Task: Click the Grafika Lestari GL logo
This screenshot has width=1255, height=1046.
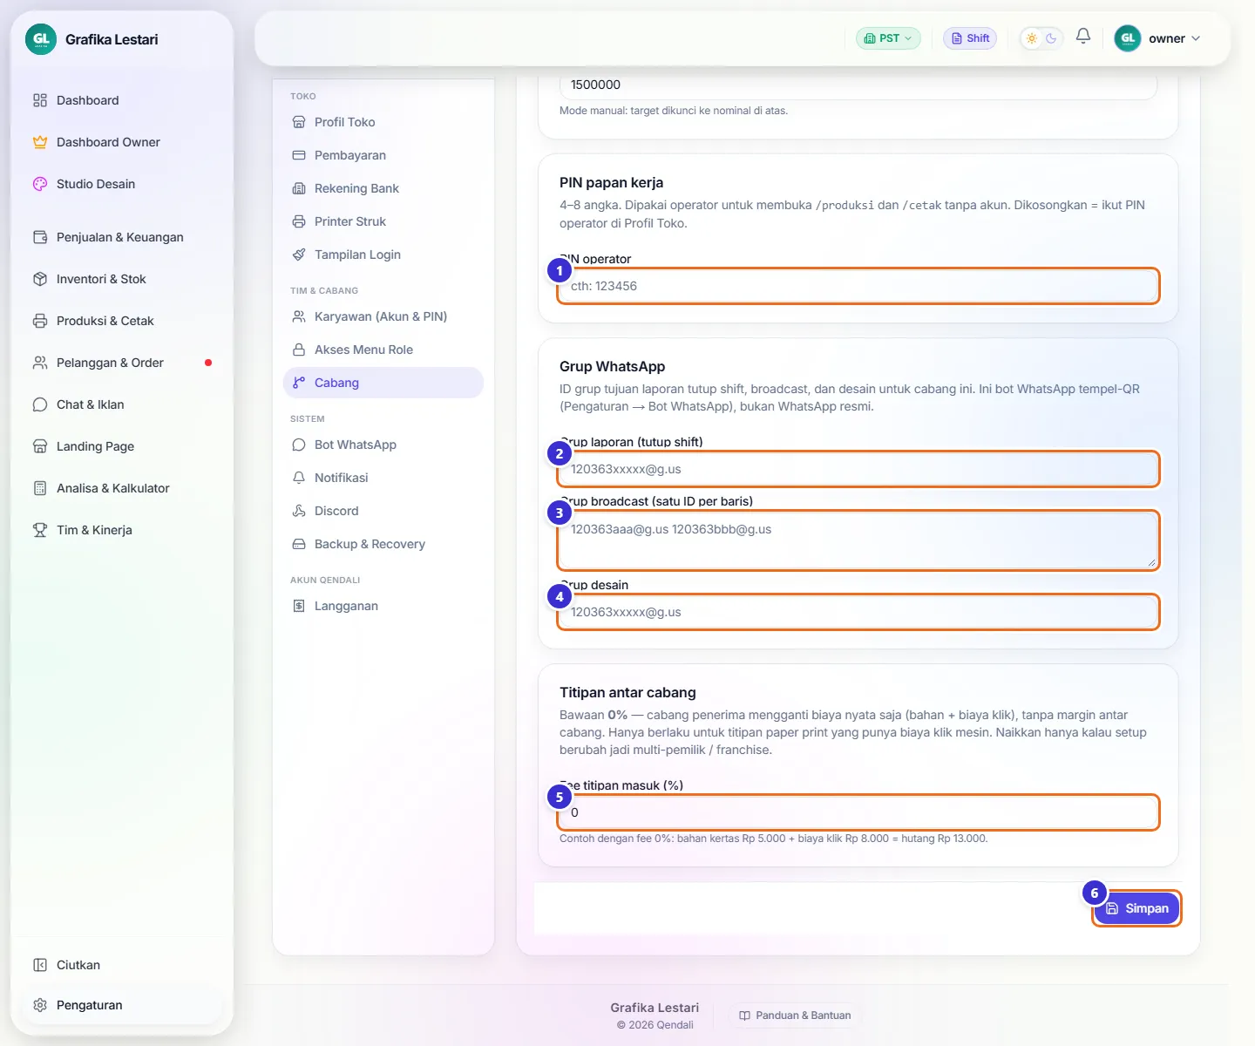Action: (41, 39)
